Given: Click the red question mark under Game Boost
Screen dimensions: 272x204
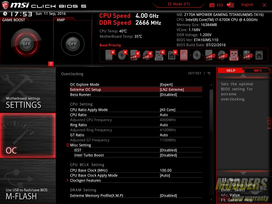Looking at the screenshot, I should pos(51,64).
